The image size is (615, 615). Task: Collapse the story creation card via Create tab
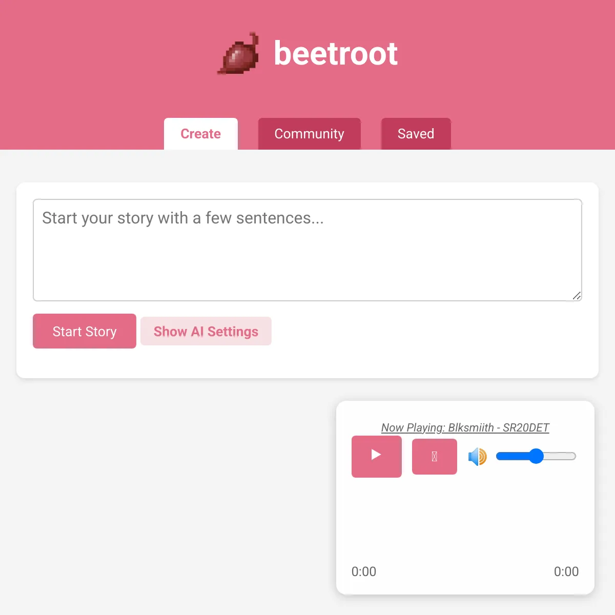click(200, 134)
